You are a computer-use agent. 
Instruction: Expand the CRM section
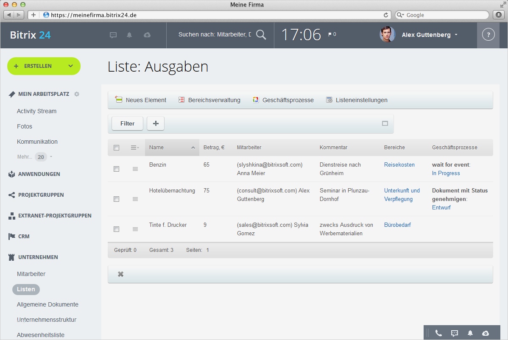(24, 237)
